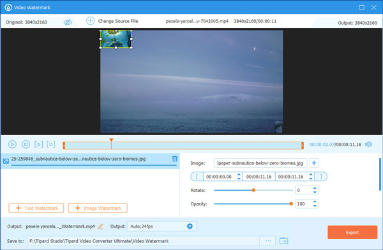Viewport: 383px width, 250px height.
Task: Click the play segment bracket icon
Action: [x=38, y=145]
